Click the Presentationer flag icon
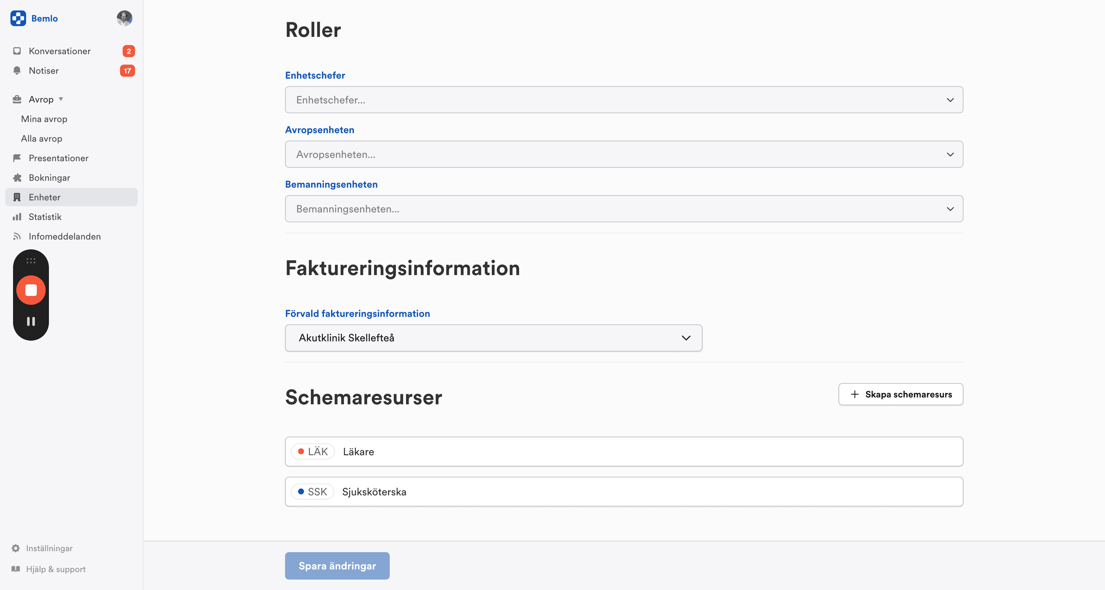The height and width of the screenshot is (590, 1105). click(17, 158)
